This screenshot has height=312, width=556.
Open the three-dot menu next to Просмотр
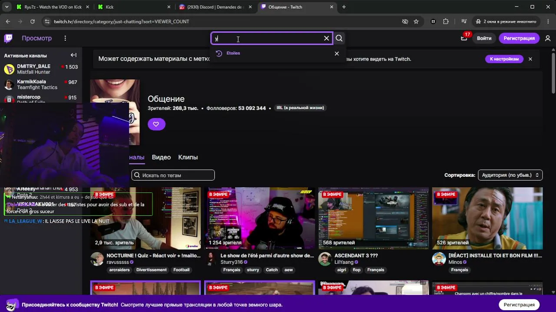click(65, 38)
